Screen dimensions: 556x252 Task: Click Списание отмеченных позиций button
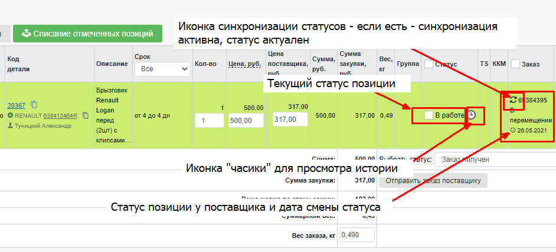click(87, 34)
